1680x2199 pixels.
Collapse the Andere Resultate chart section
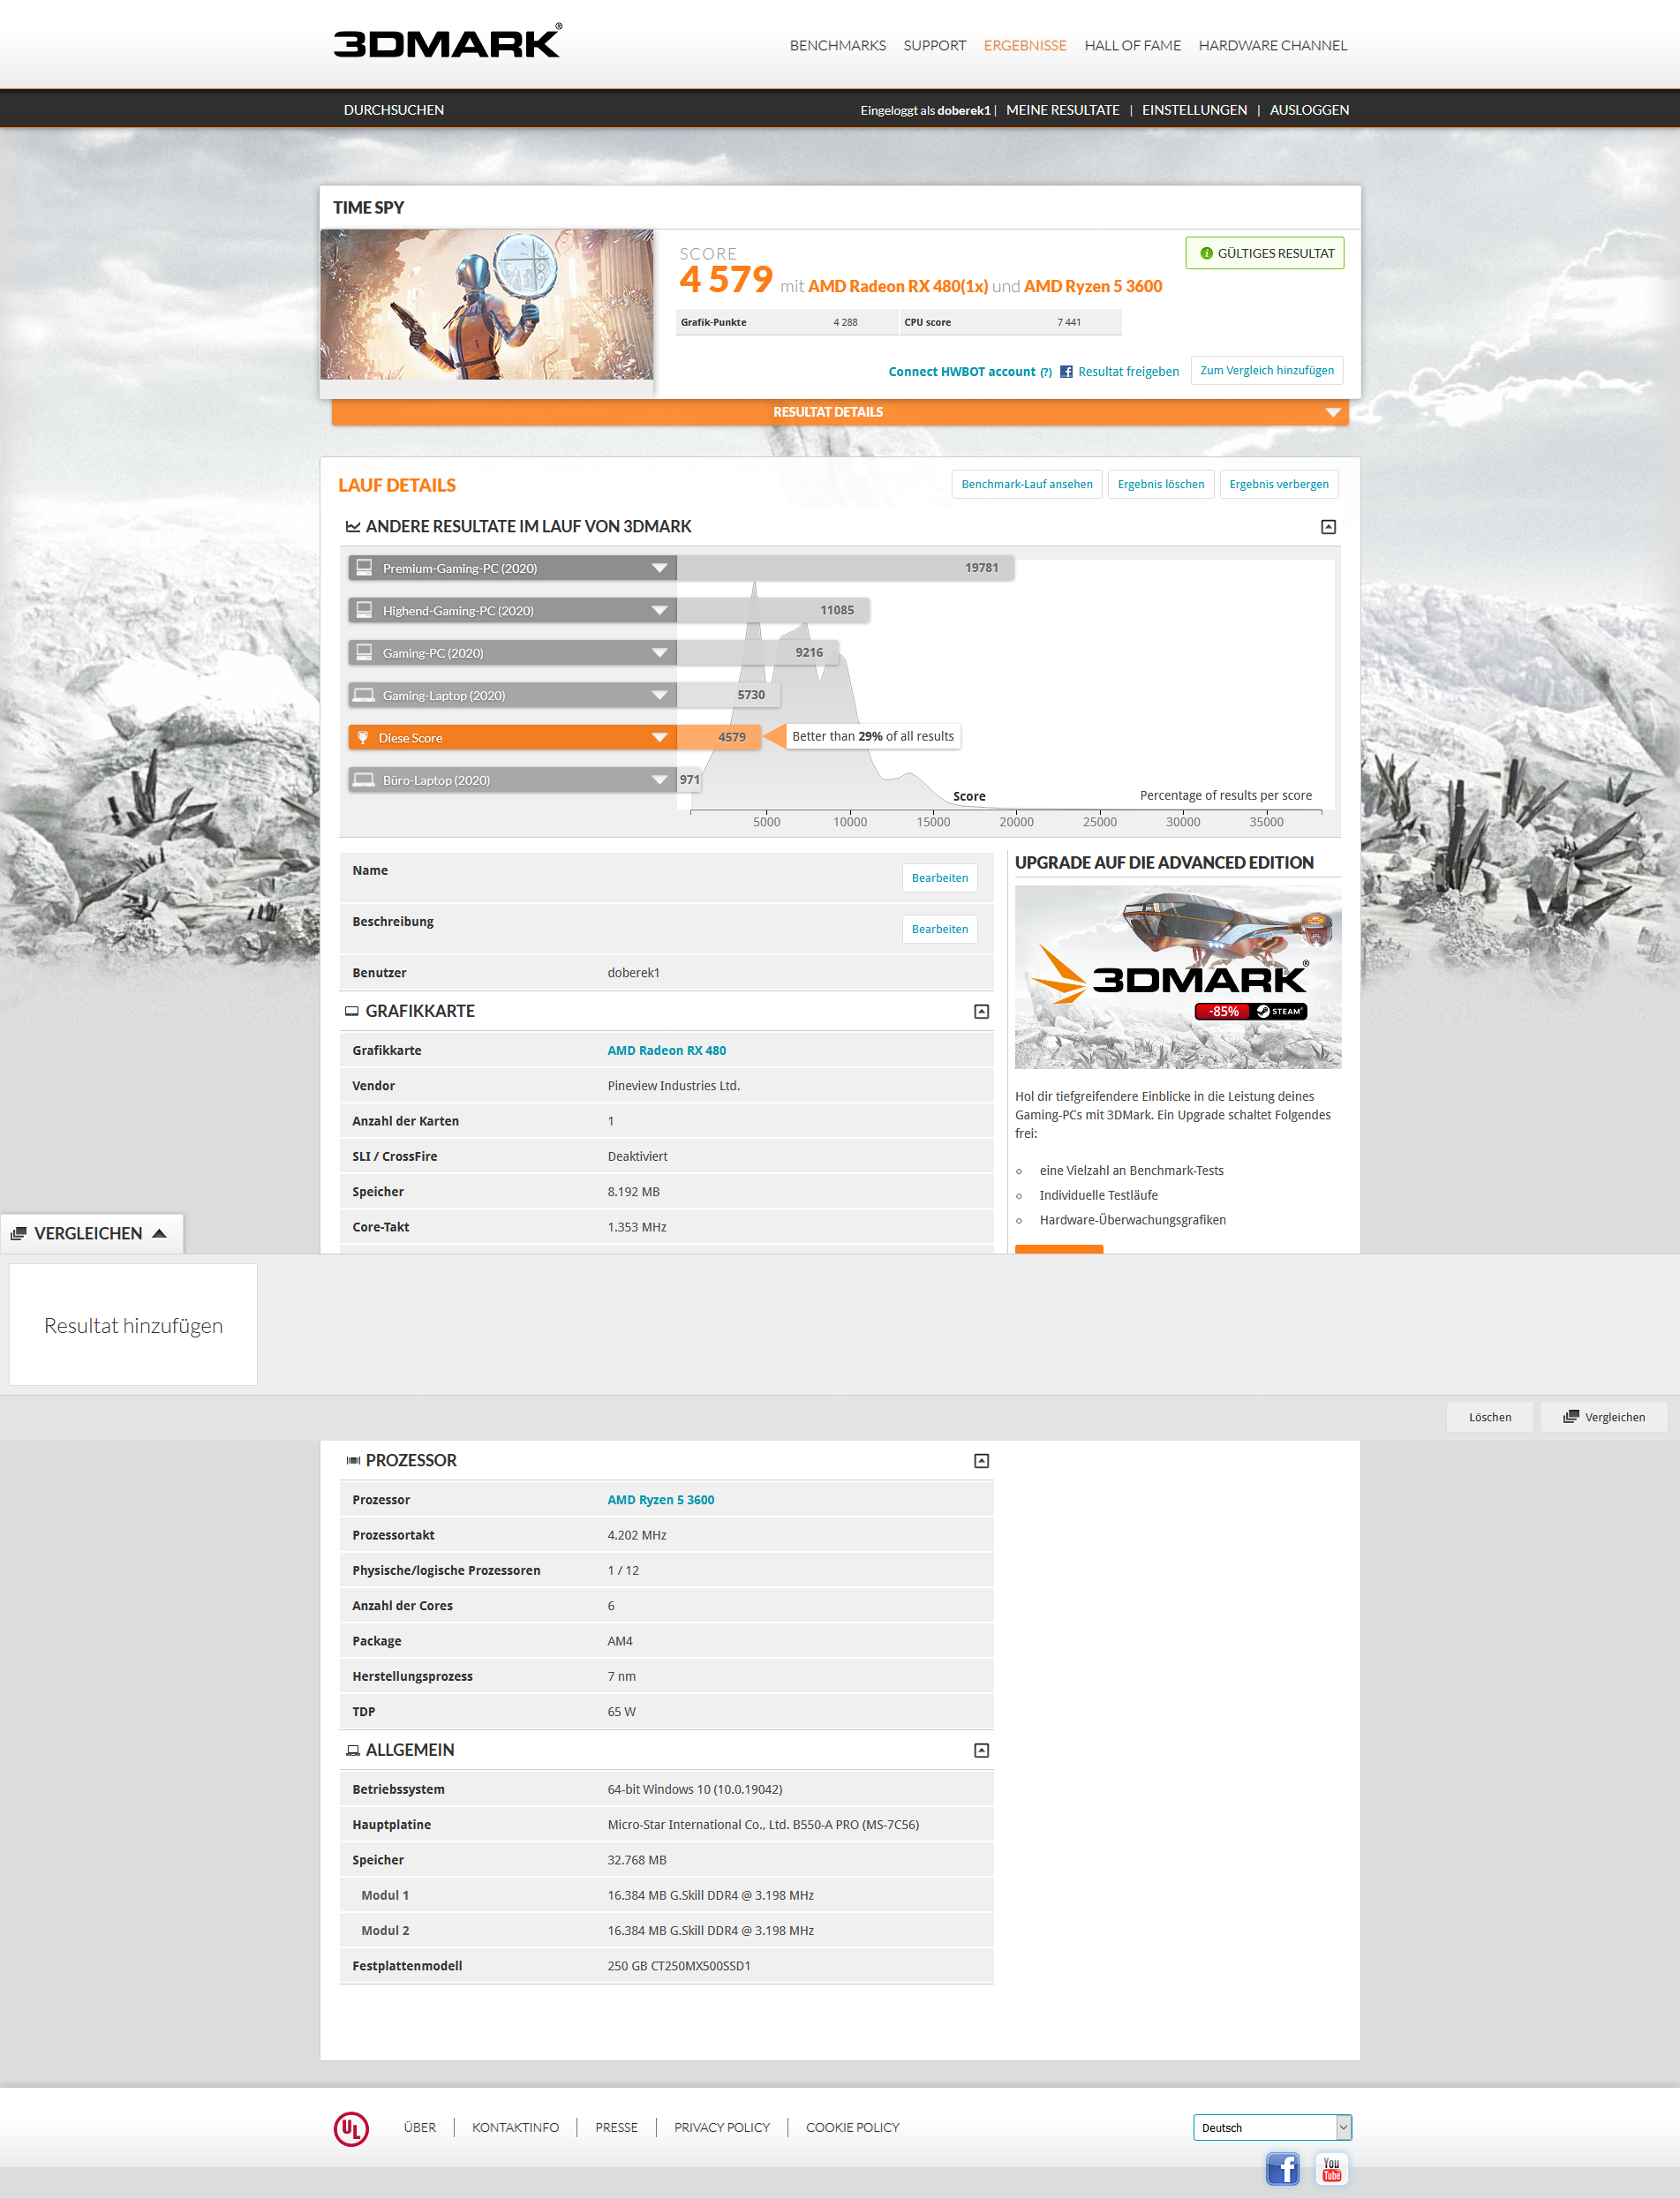[x=1328, y=526]
